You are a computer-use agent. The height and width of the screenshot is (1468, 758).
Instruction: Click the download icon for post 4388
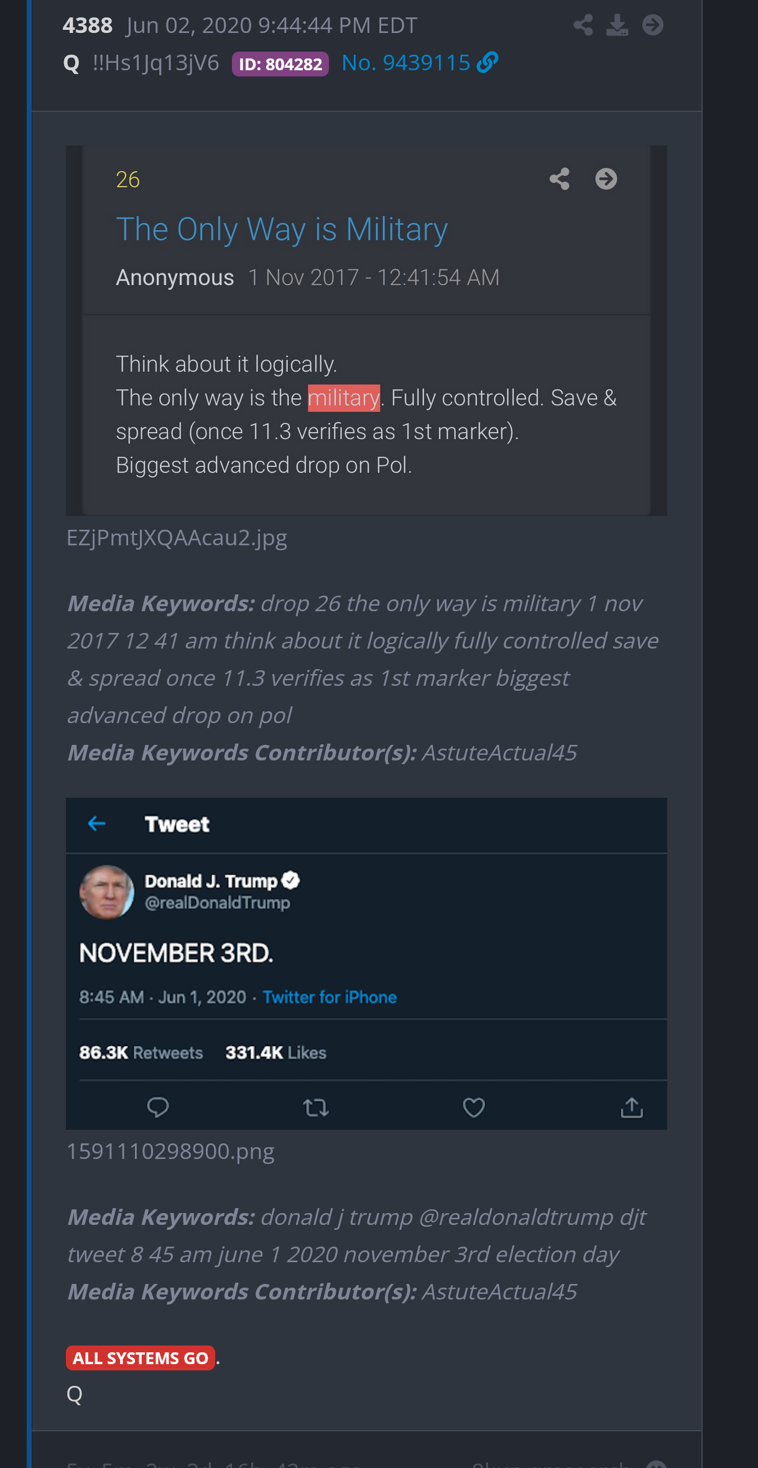click(x=617, y=25)
